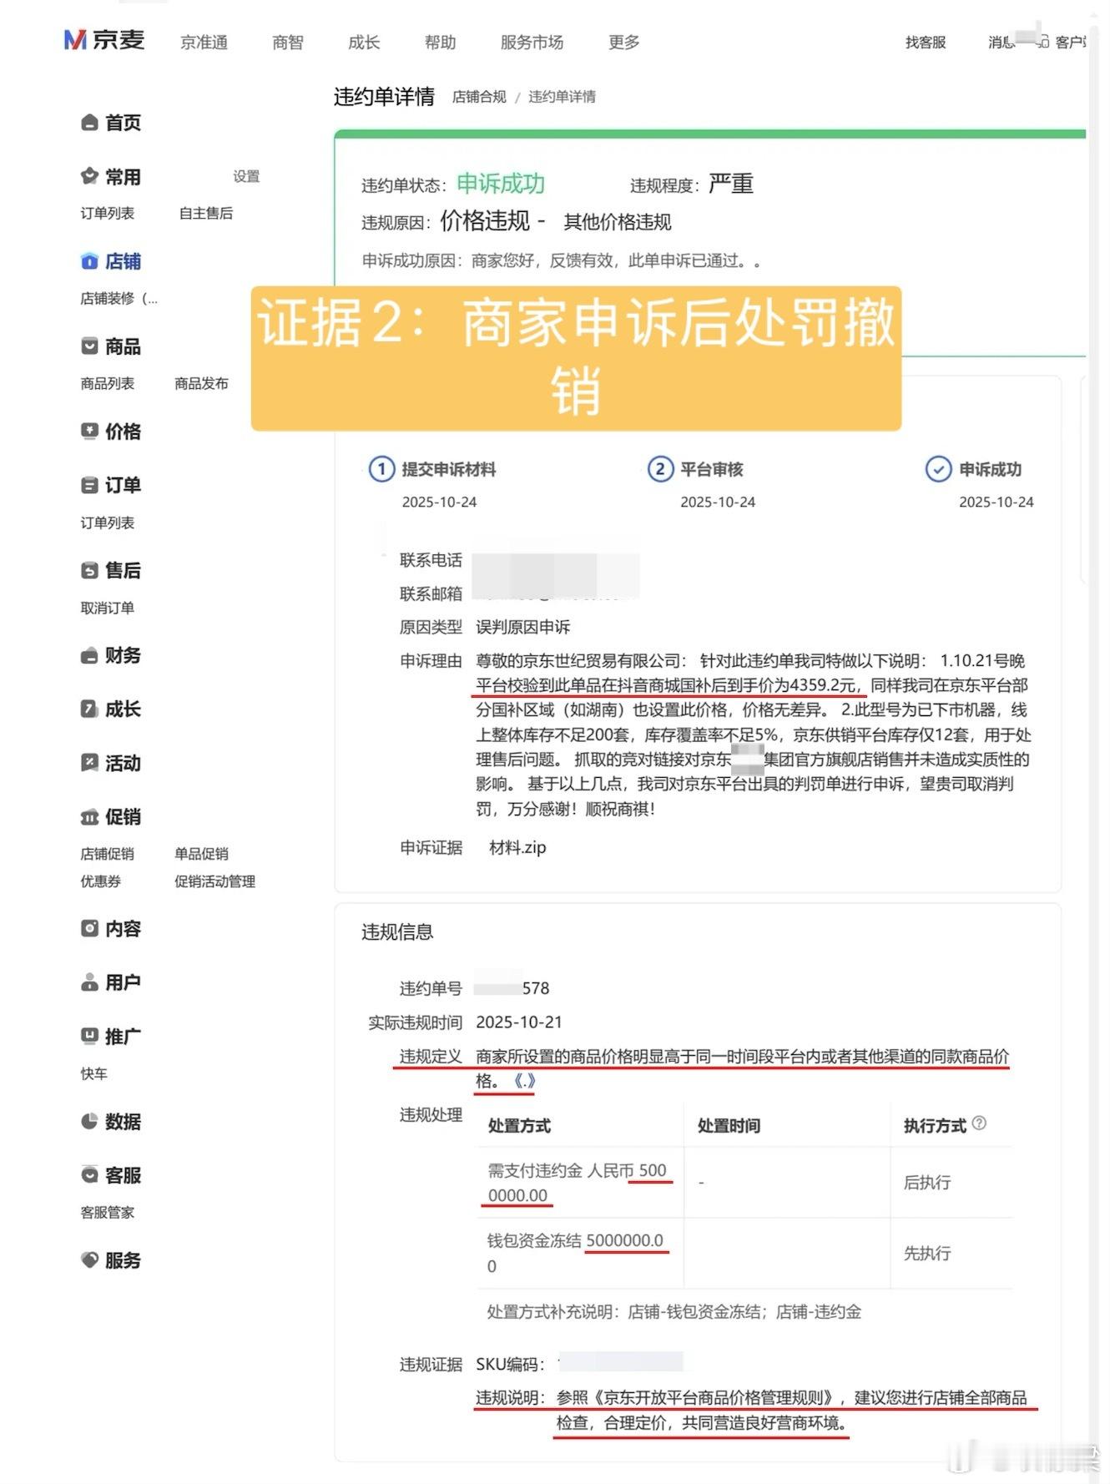Open the 内容 content icon
Screen dimensions: 1110x1484
(89, 928)
